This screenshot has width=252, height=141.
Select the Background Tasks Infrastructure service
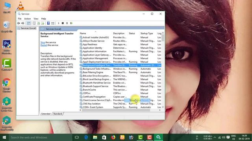pos(120,69)
